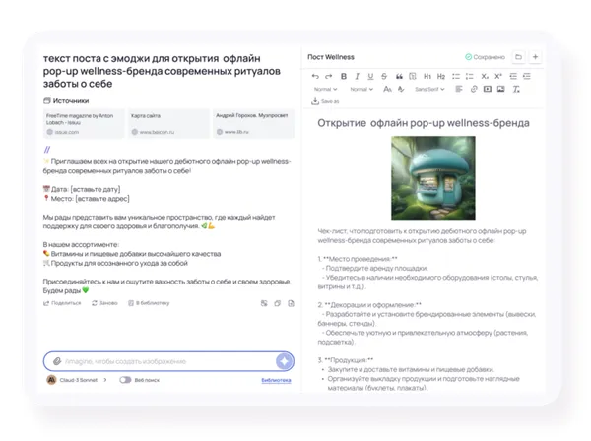This screenshot has width=591, height=441.
Task: Insert an image into the document
Action: tap(501, 89)
